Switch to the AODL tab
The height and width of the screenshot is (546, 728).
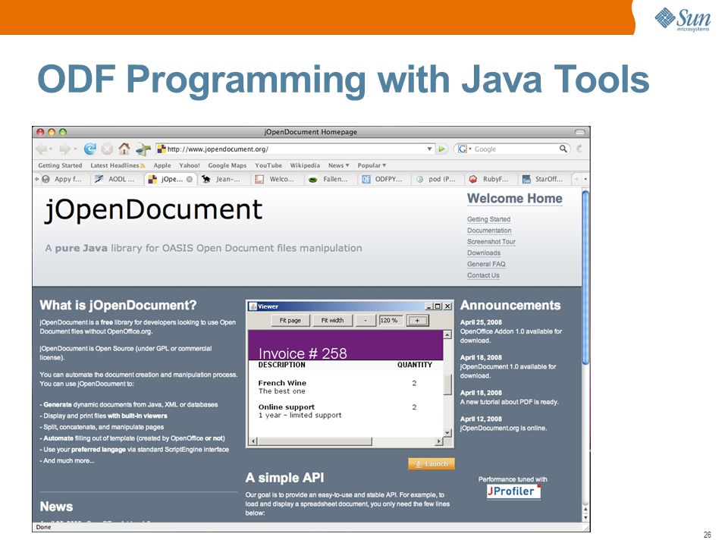point(116,179)
